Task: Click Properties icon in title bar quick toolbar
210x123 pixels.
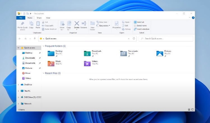Action: 24,13
